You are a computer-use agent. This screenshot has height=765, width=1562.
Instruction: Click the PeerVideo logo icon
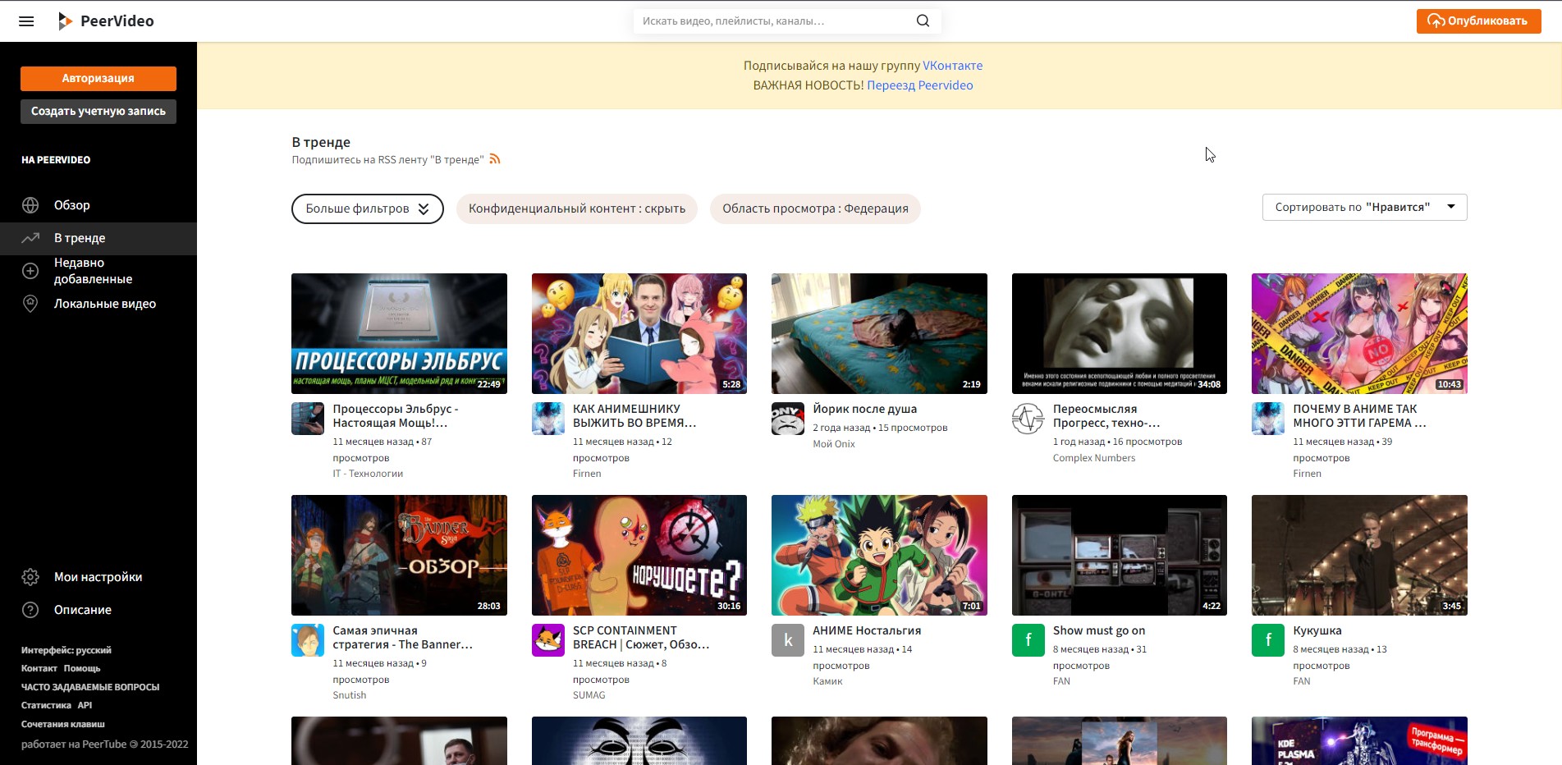[66, 21]
